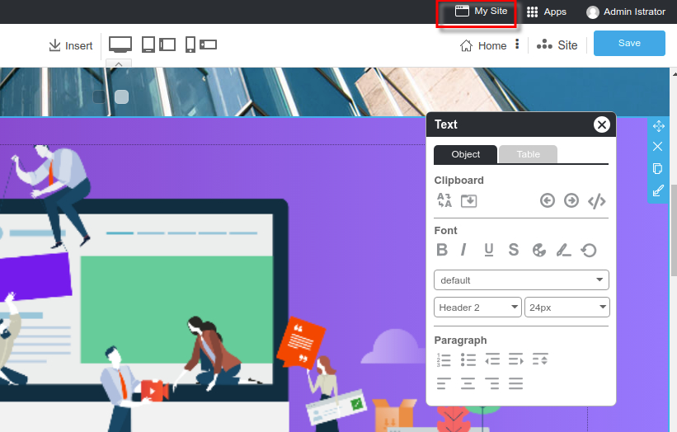Click the undo left-arrow icon

point(548,200)
